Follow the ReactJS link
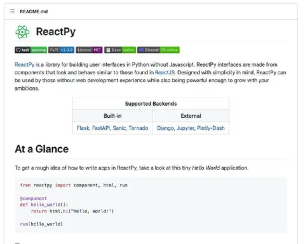Image resolution: width=305 pixels, height=244 pixels. click(x=165, y=73)
